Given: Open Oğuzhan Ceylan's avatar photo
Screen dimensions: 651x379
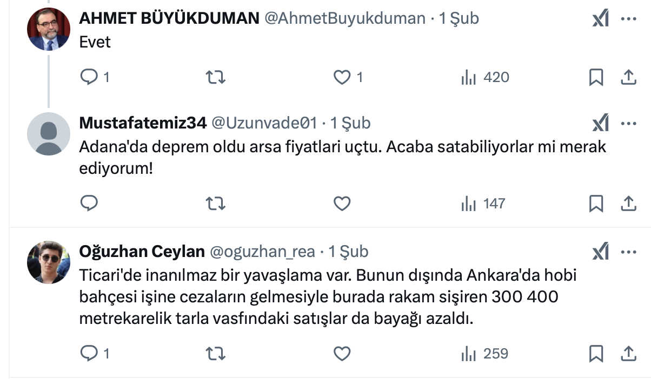Looking at the screenshot, I should pos(49,262).
